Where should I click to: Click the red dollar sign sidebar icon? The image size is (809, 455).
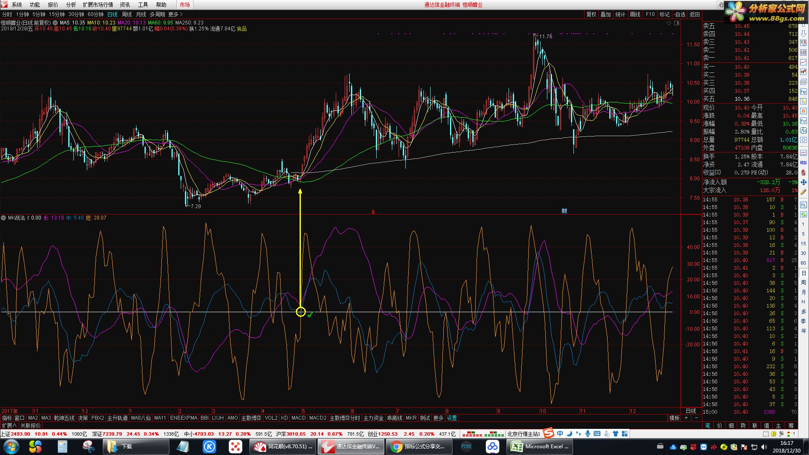pyautogui.click(x=804, y=172)
